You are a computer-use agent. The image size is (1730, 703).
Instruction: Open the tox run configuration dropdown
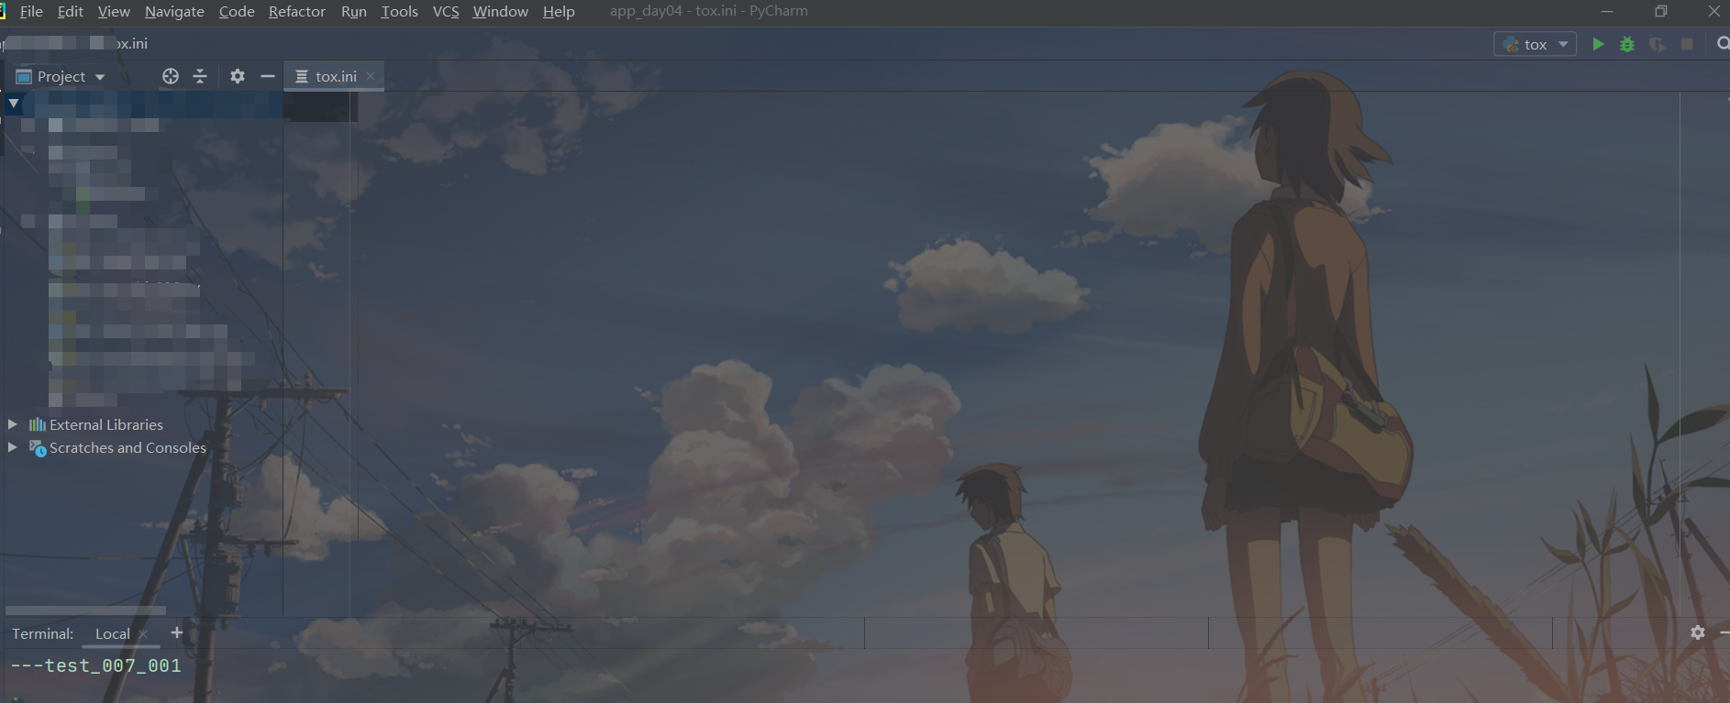pyautogui.click(x=1536, y=44)
